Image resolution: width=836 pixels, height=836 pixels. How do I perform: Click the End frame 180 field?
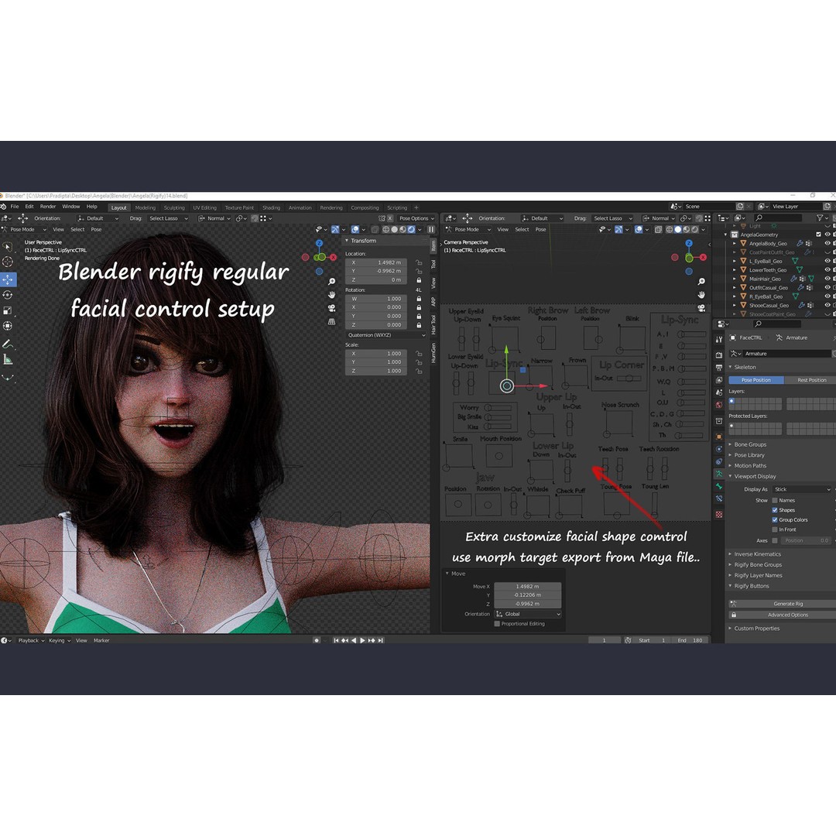[690, 640]
